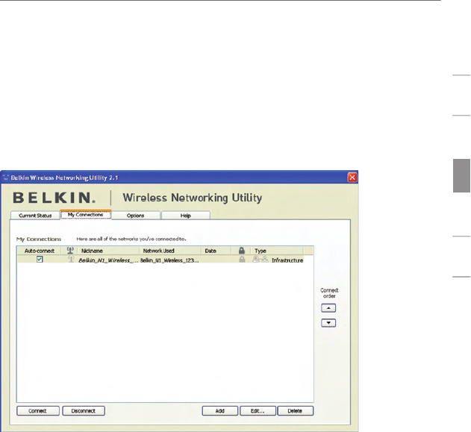
Task: Click the BELKIN logo
Action: [x=54, y=198]
